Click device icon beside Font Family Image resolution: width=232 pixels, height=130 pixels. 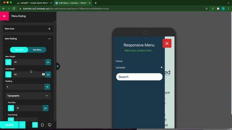11,120
